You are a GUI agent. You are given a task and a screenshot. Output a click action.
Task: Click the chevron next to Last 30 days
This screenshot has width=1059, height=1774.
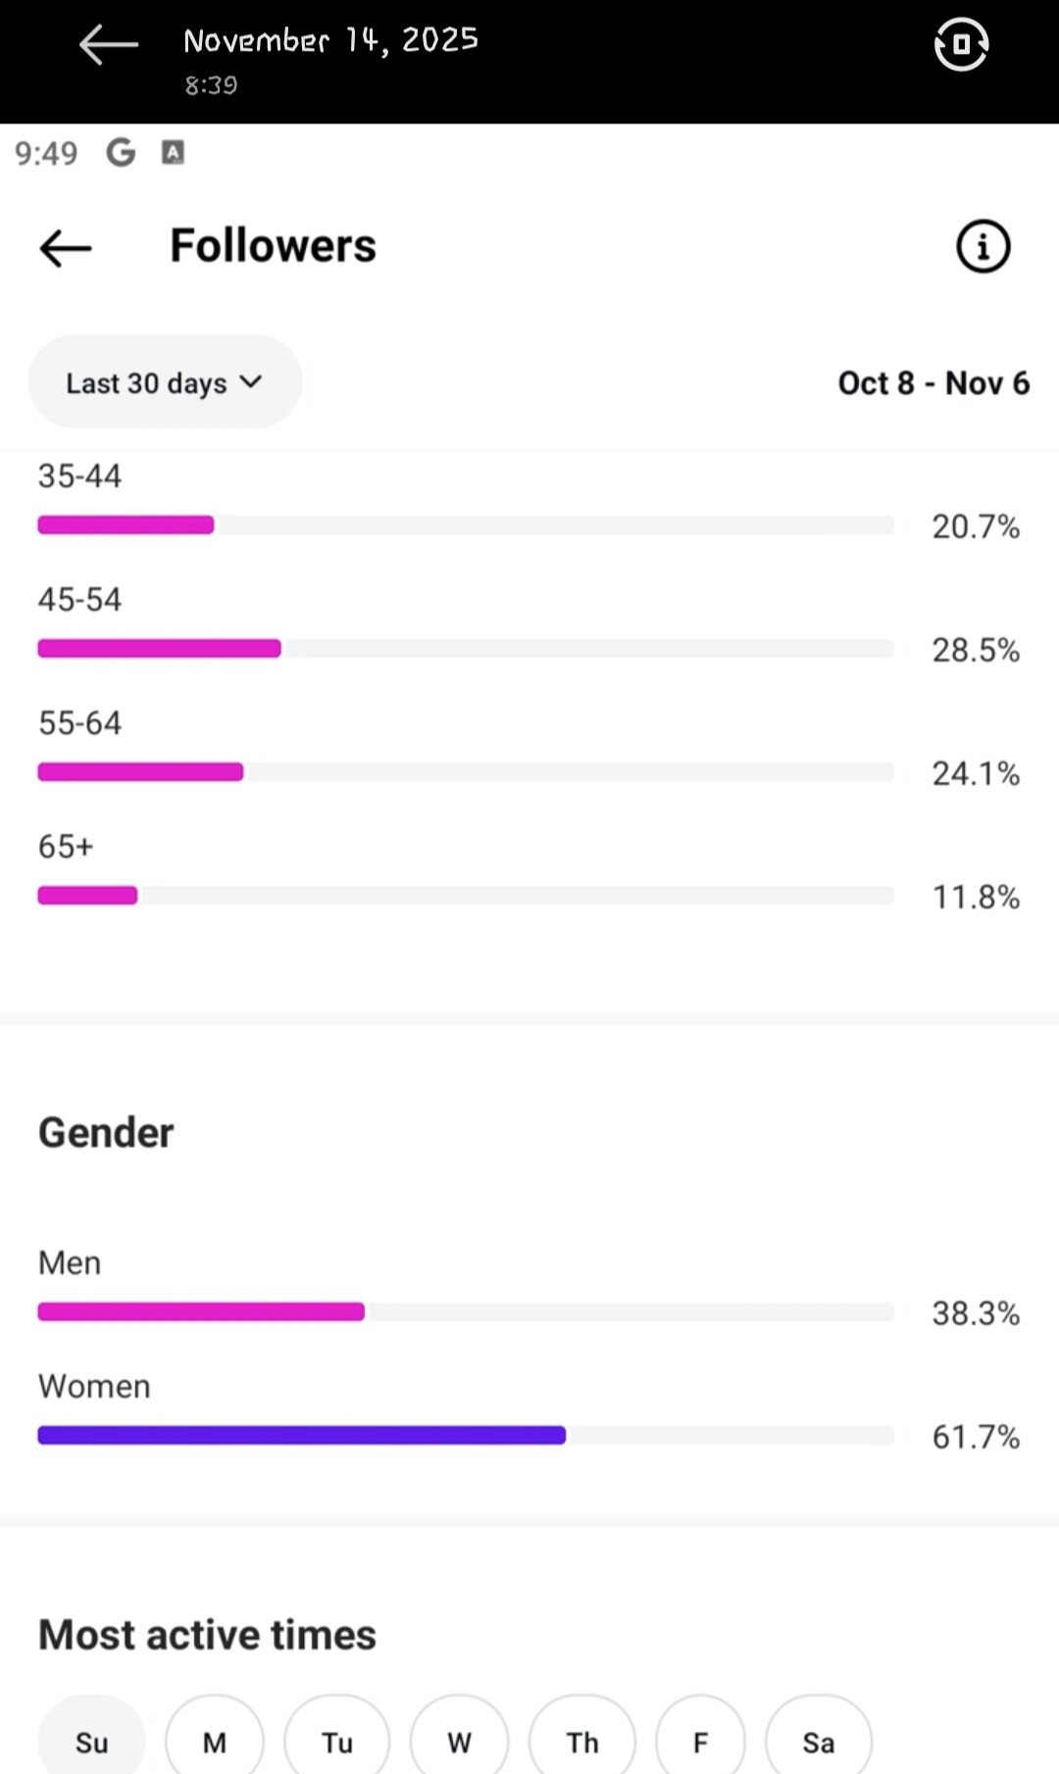pos(251,381)
